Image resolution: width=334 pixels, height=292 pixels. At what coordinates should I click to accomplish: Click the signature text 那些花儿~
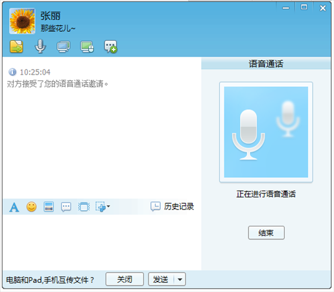(58, 29)
